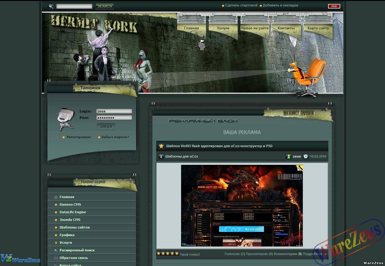Screen dimensions: 385x266
Task: Click the envelope icon beside 'Обратная связь'
Action: 56,258
